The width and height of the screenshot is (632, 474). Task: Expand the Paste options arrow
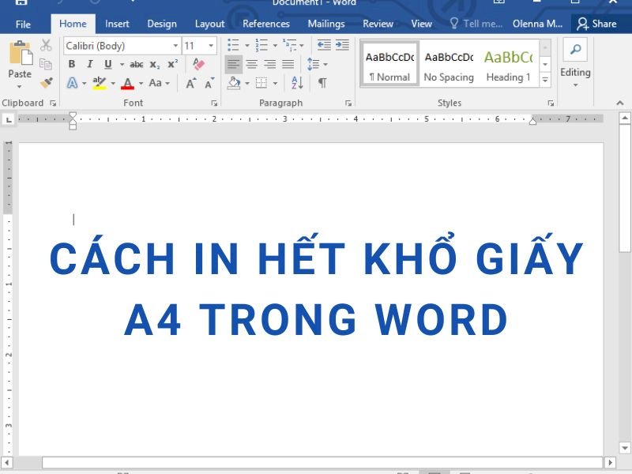(19, 86)
